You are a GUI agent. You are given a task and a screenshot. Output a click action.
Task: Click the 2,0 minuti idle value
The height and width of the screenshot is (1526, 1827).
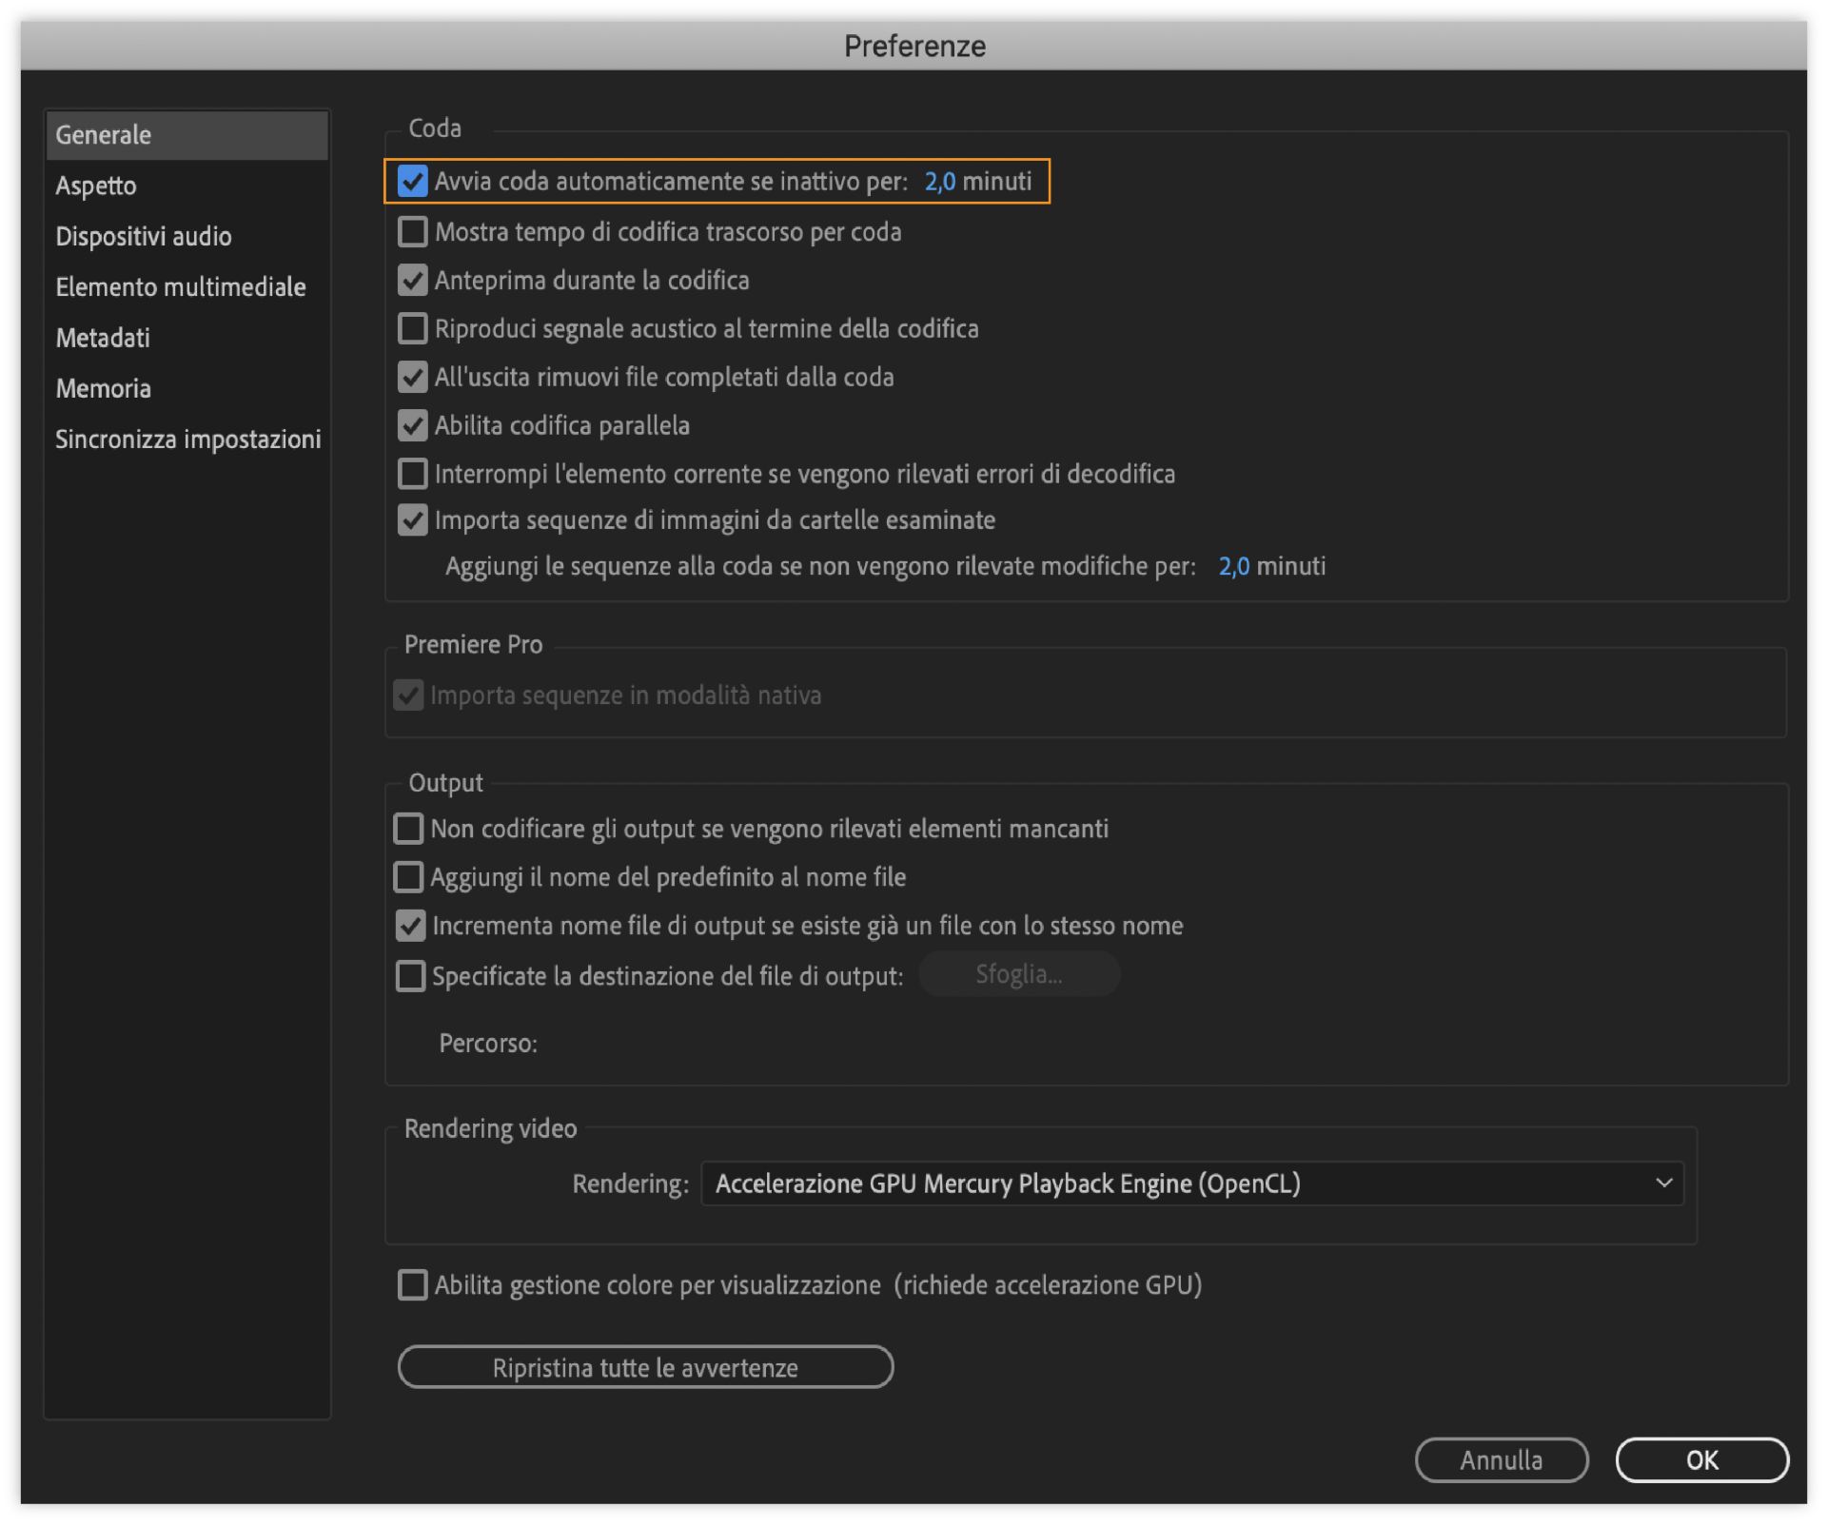[x=939, y=181]
